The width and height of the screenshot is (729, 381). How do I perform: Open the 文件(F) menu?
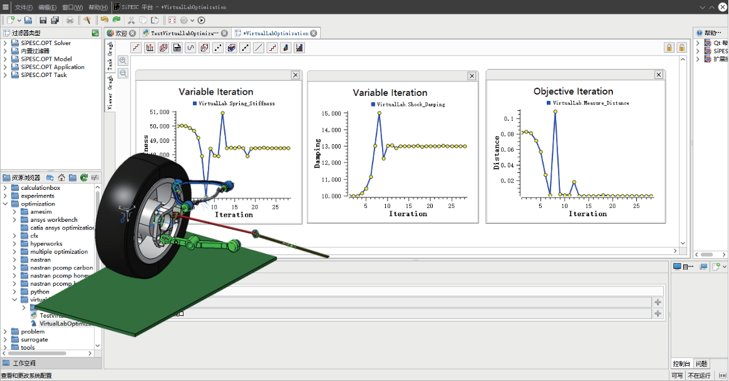[x=24, y=7]
